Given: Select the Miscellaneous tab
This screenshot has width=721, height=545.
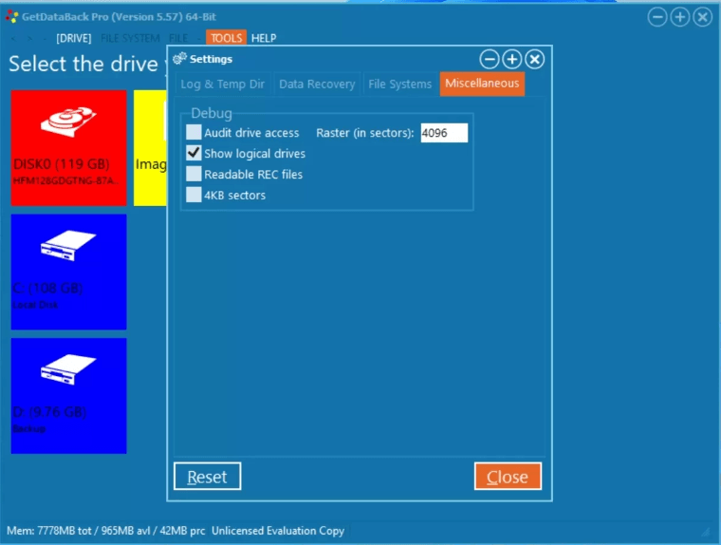Looking at the screenshot, I should pyautogui.click(x=482, y=84).
